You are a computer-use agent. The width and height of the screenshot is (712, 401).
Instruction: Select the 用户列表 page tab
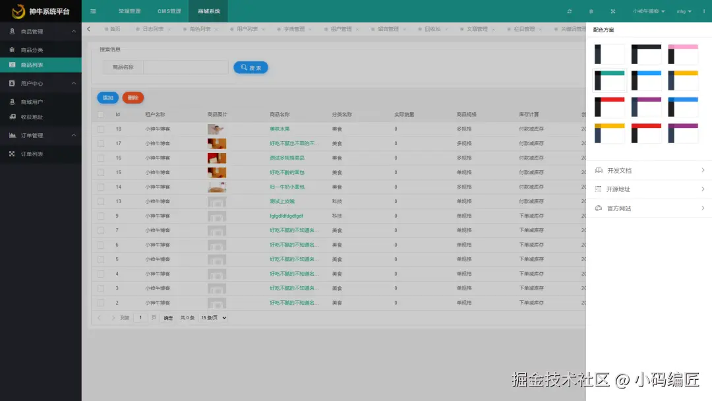(247, 29)
